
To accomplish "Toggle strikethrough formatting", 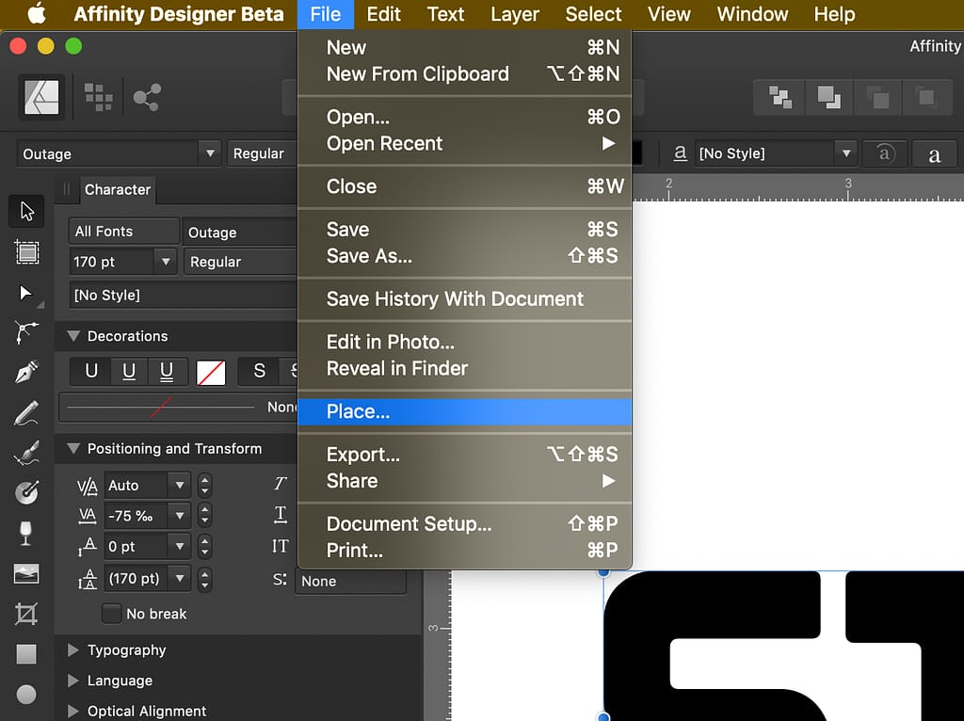I will tap(260, 371).
